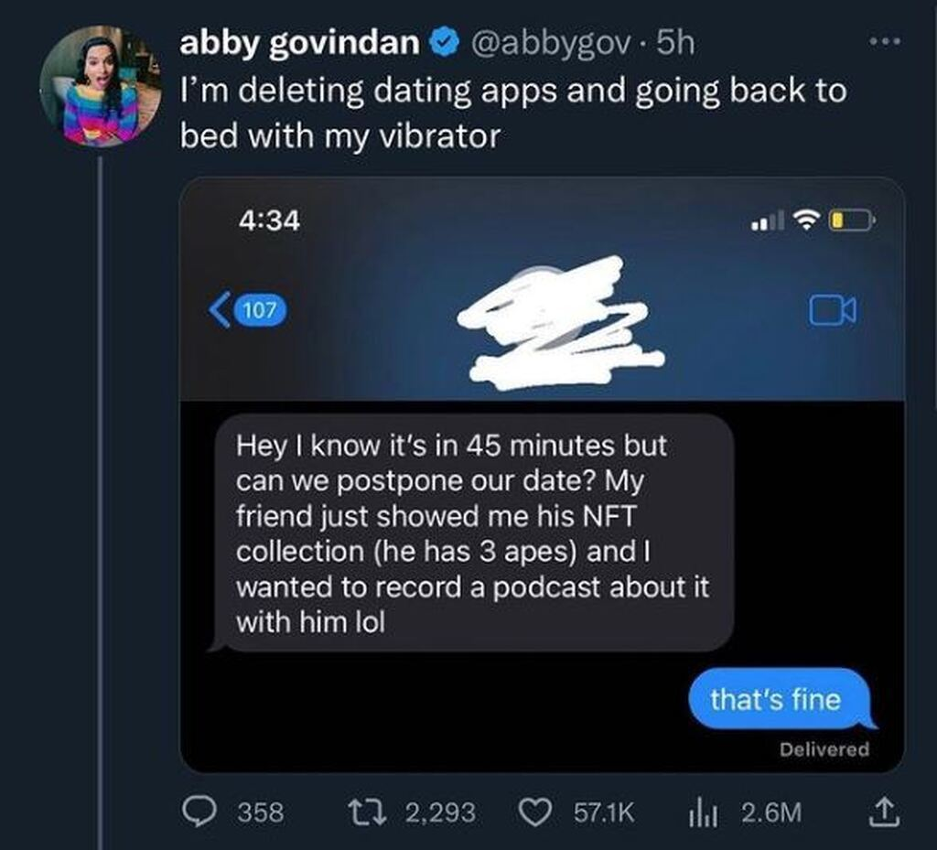Click the blue verified badge

(x=444, y=43)
